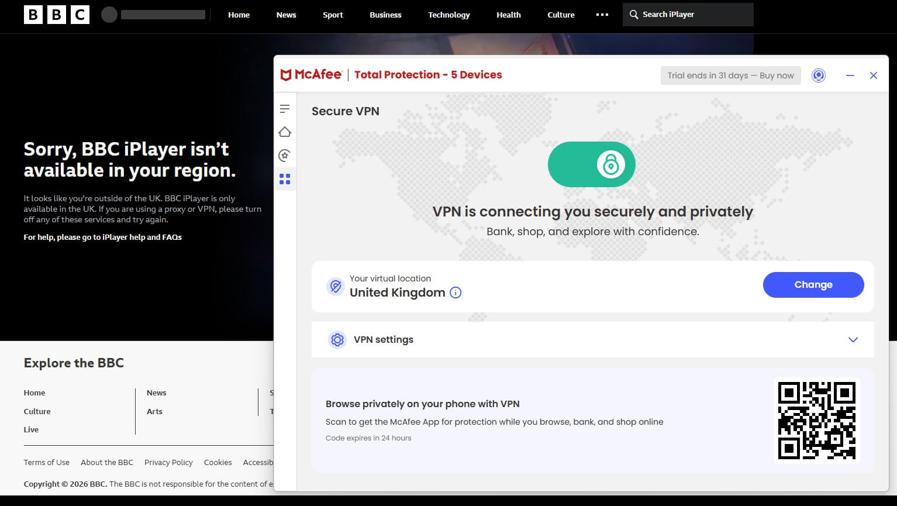
Task: Open Culture in BBC top navigation
Action: point(561,15)
